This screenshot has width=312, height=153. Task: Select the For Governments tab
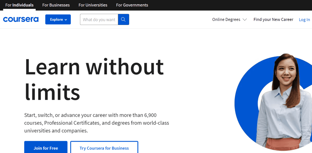pos(132,5)
